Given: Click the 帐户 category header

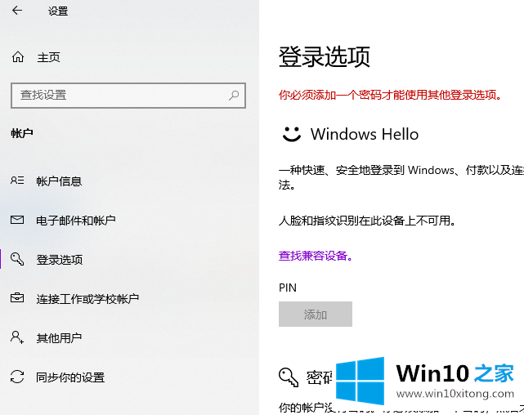Looking at the screenshot, I should [22, 133].
